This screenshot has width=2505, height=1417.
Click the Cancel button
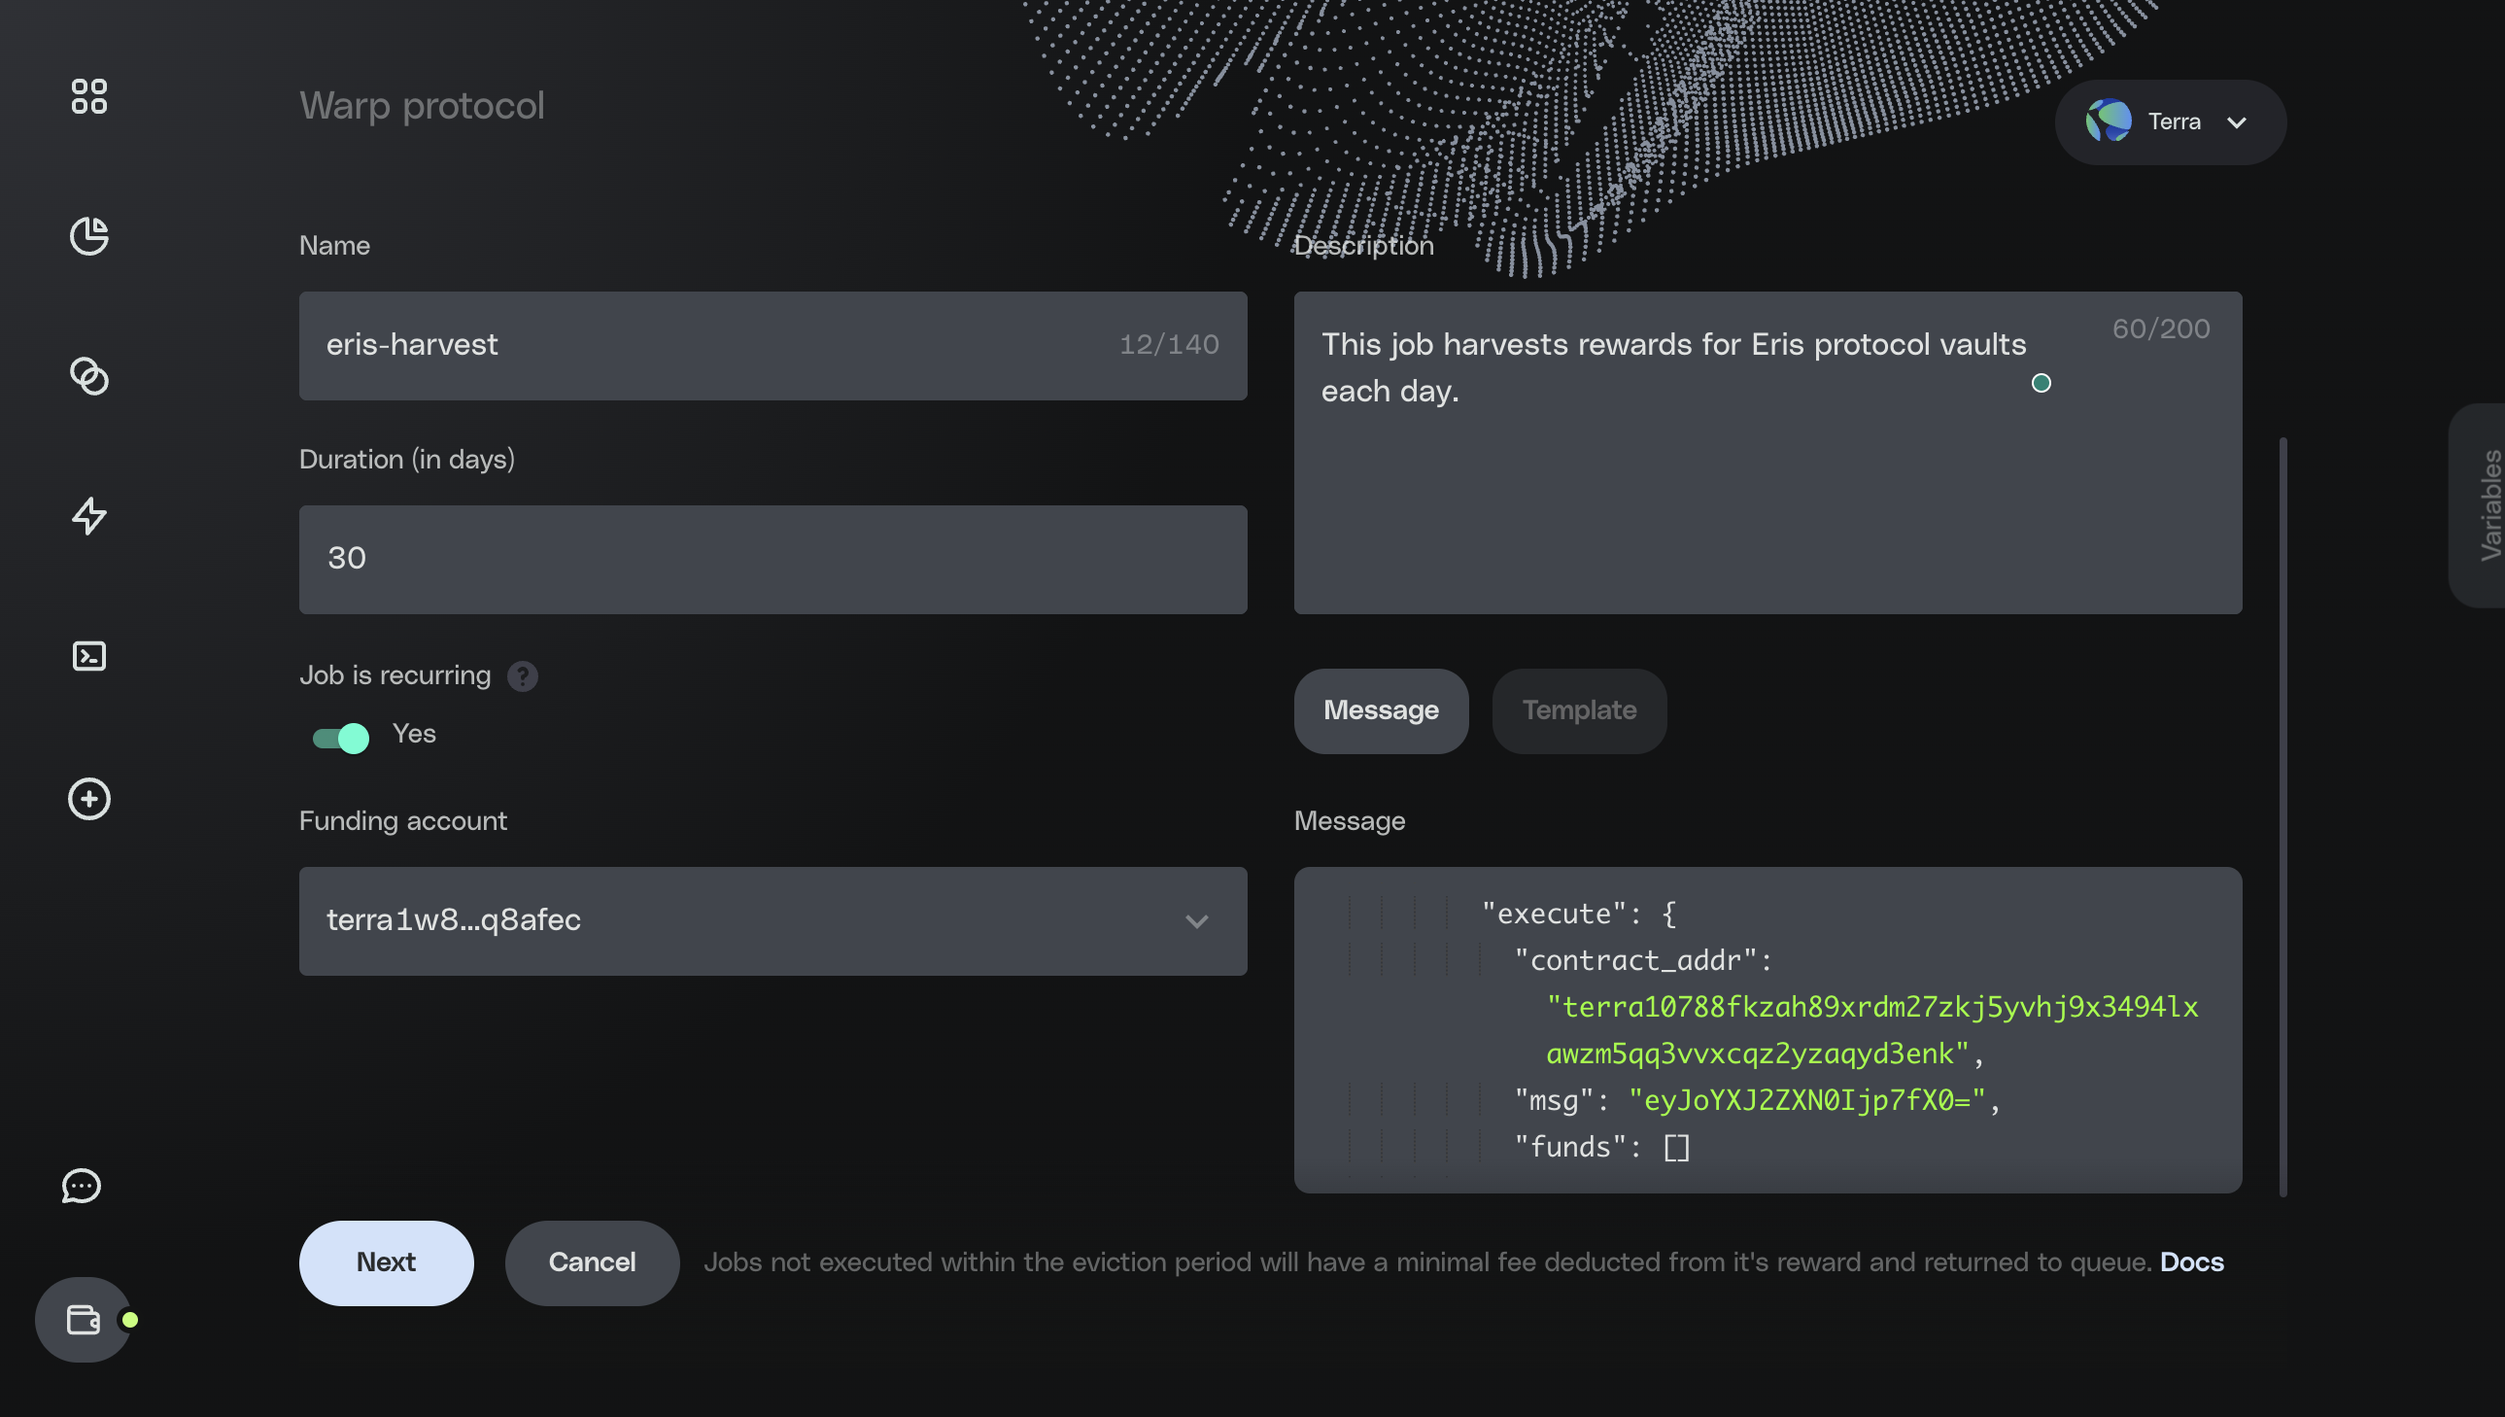[x=592, y=1262]
